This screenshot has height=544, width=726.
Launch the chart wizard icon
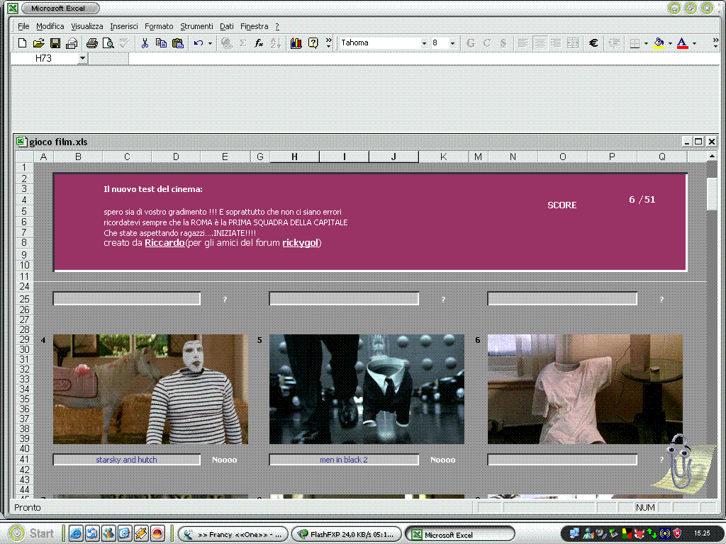[x=296, y=43]
